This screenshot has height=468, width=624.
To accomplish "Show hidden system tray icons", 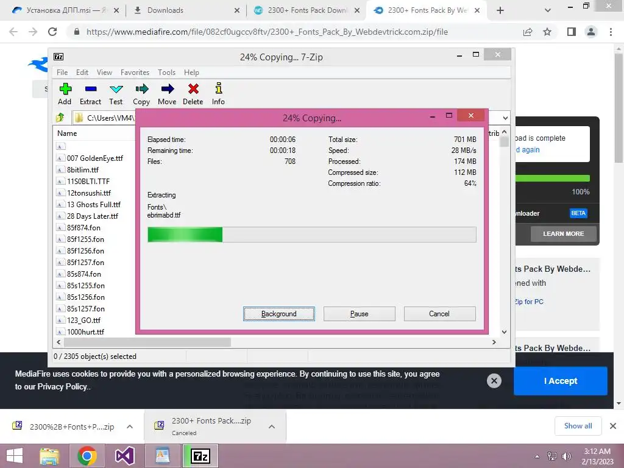I will (x=537, y=456).
